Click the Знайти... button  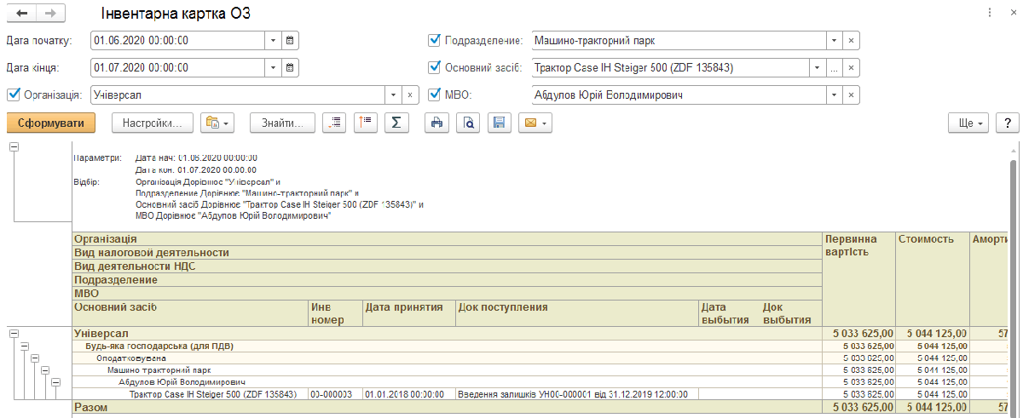click(283, 123)
